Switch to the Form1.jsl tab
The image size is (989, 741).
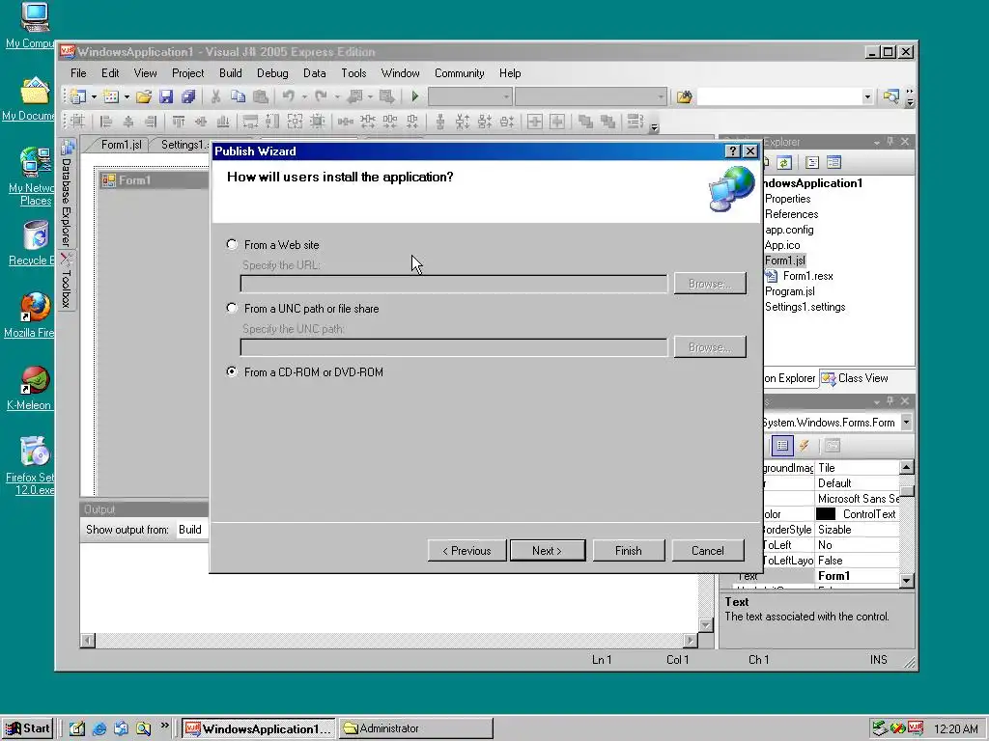coord(121,145)
